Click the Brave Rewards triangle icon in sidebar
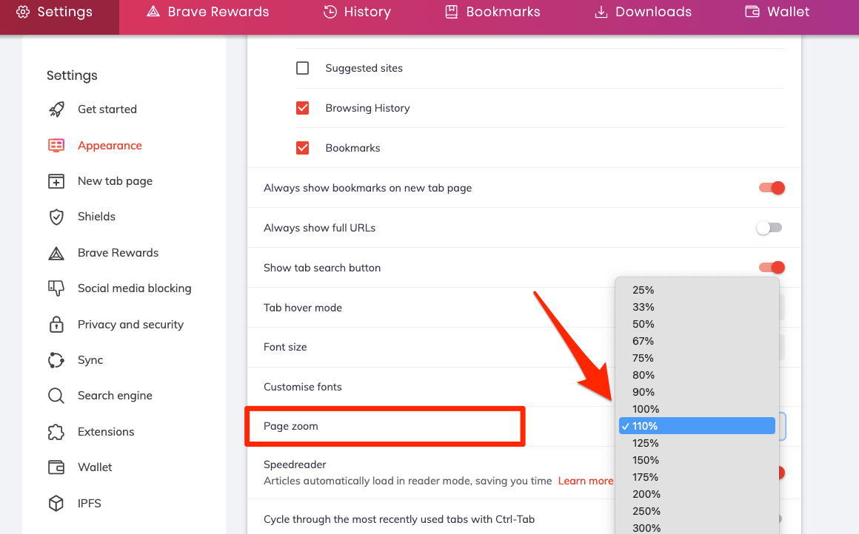The image size is (859, 534). (x=56, y=253)
